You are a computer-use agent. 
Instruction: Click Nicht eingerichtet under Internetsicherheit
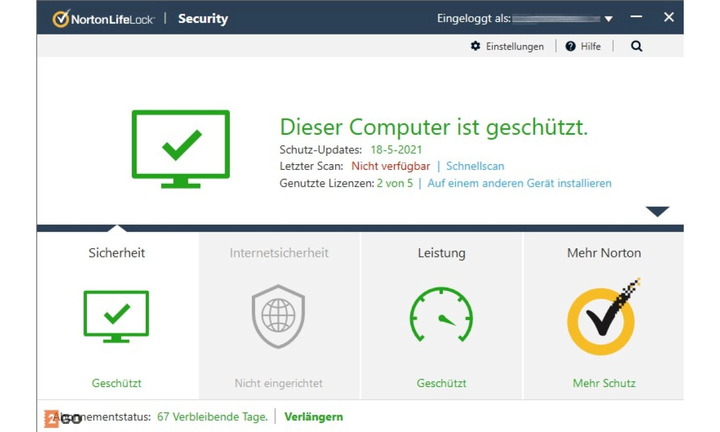(278, 383)
